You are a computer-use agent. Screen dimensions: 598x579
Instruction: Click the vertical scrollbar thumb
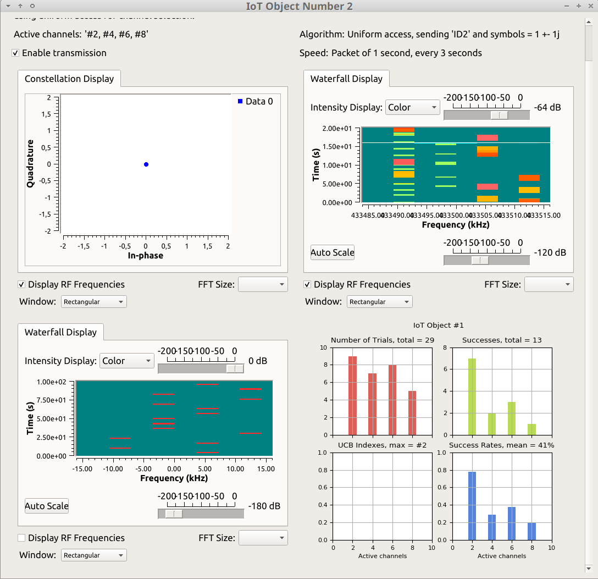[589, 43]
